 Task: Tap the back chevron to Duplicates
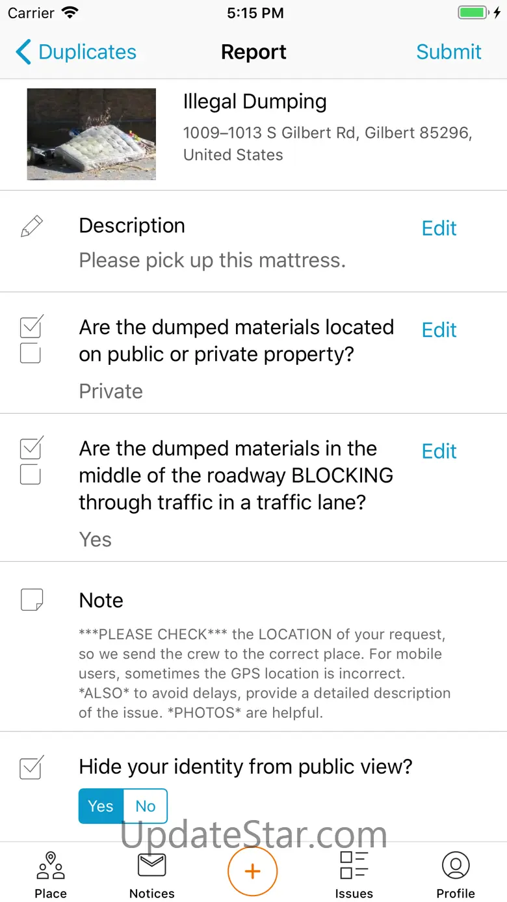[23, 52]
